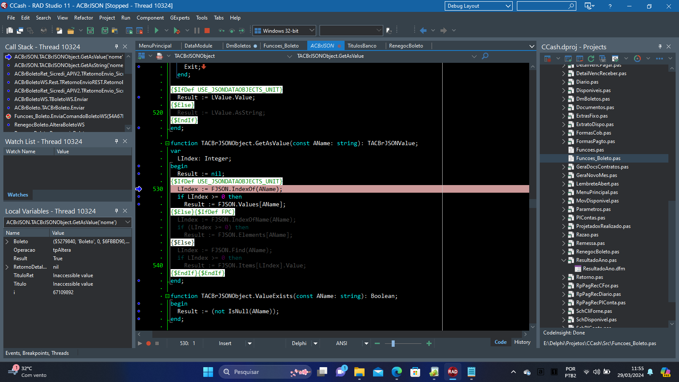Switch to the History view tab

click(522, 342)
